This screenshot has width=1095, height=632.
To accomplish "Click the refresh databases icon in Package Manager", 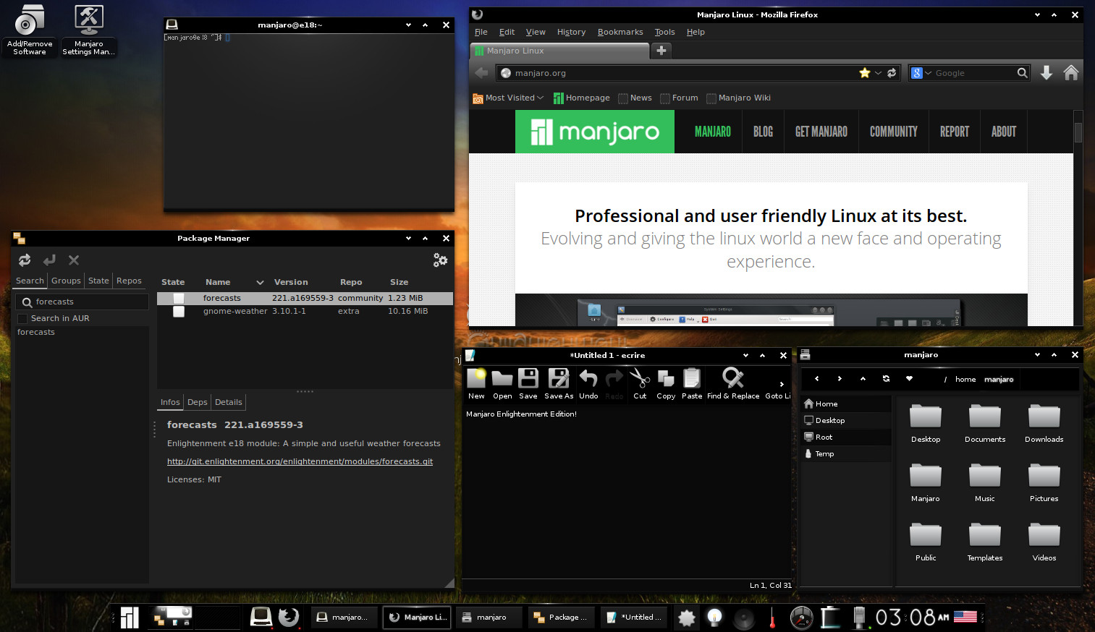I will point(25,260).
